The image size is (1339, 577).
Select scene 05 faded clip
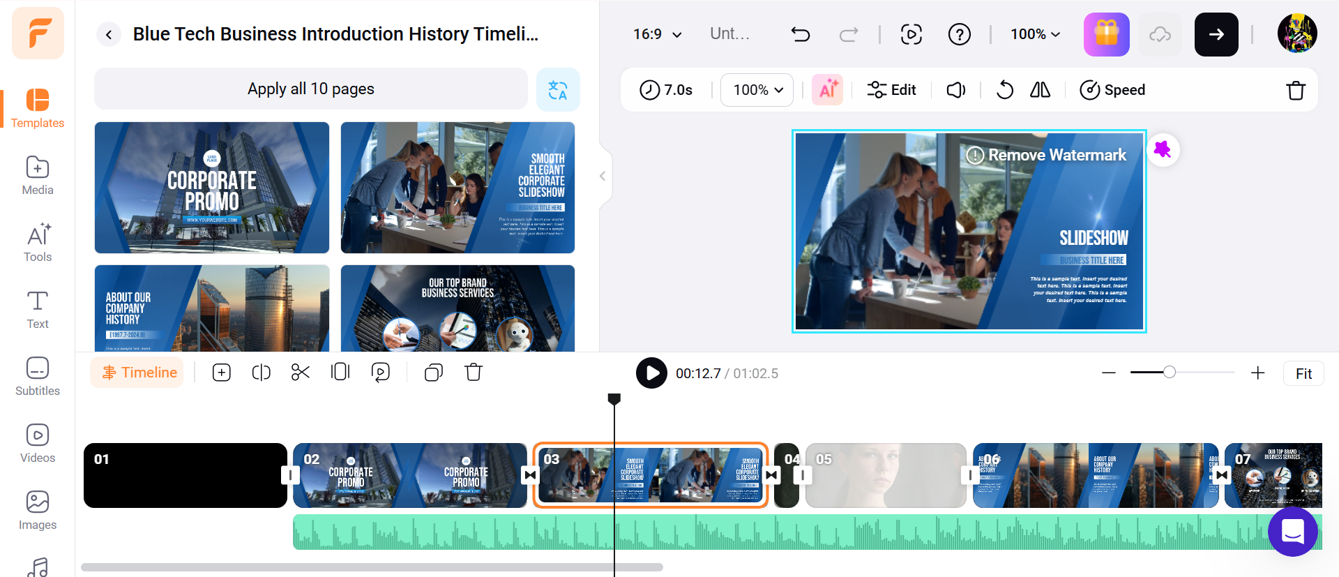click(x=886, y=475)
